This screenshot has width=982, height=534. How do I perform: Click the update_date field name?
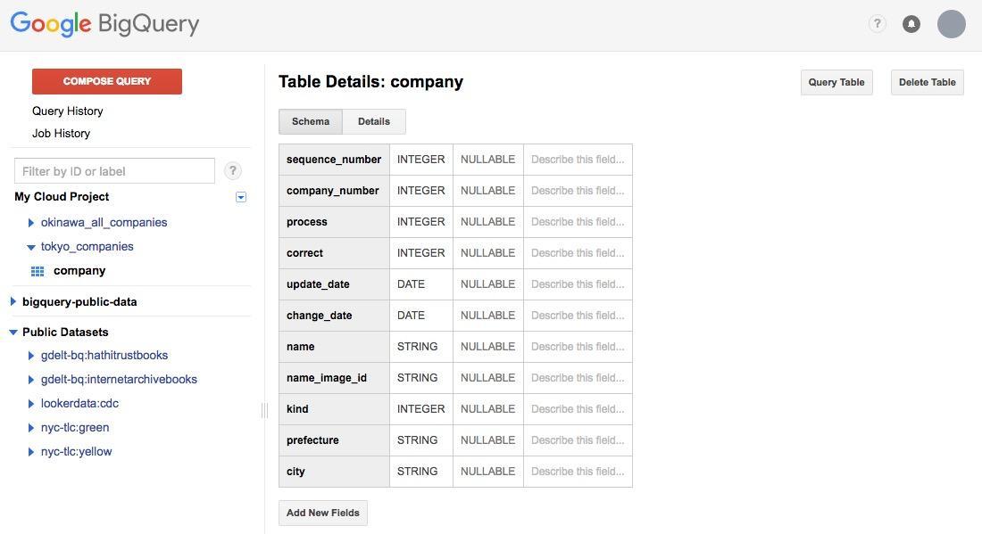[x=318, y=284]
